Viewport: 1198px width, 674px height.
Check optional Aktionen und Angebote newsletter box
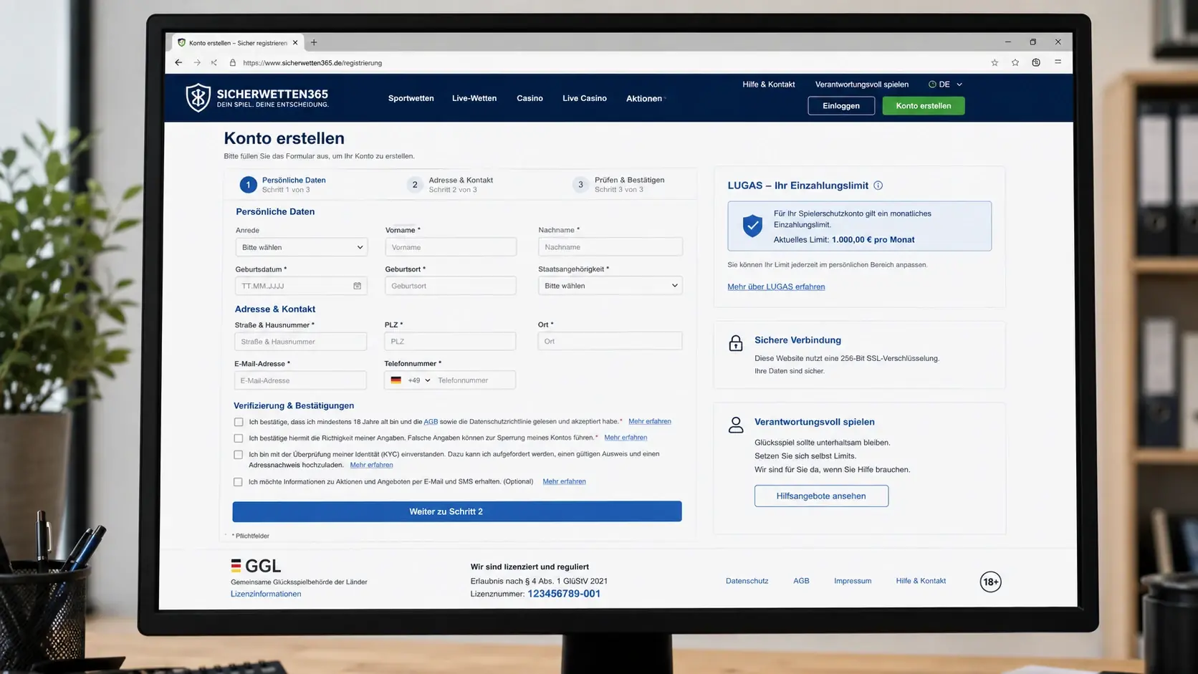[238, 482]
